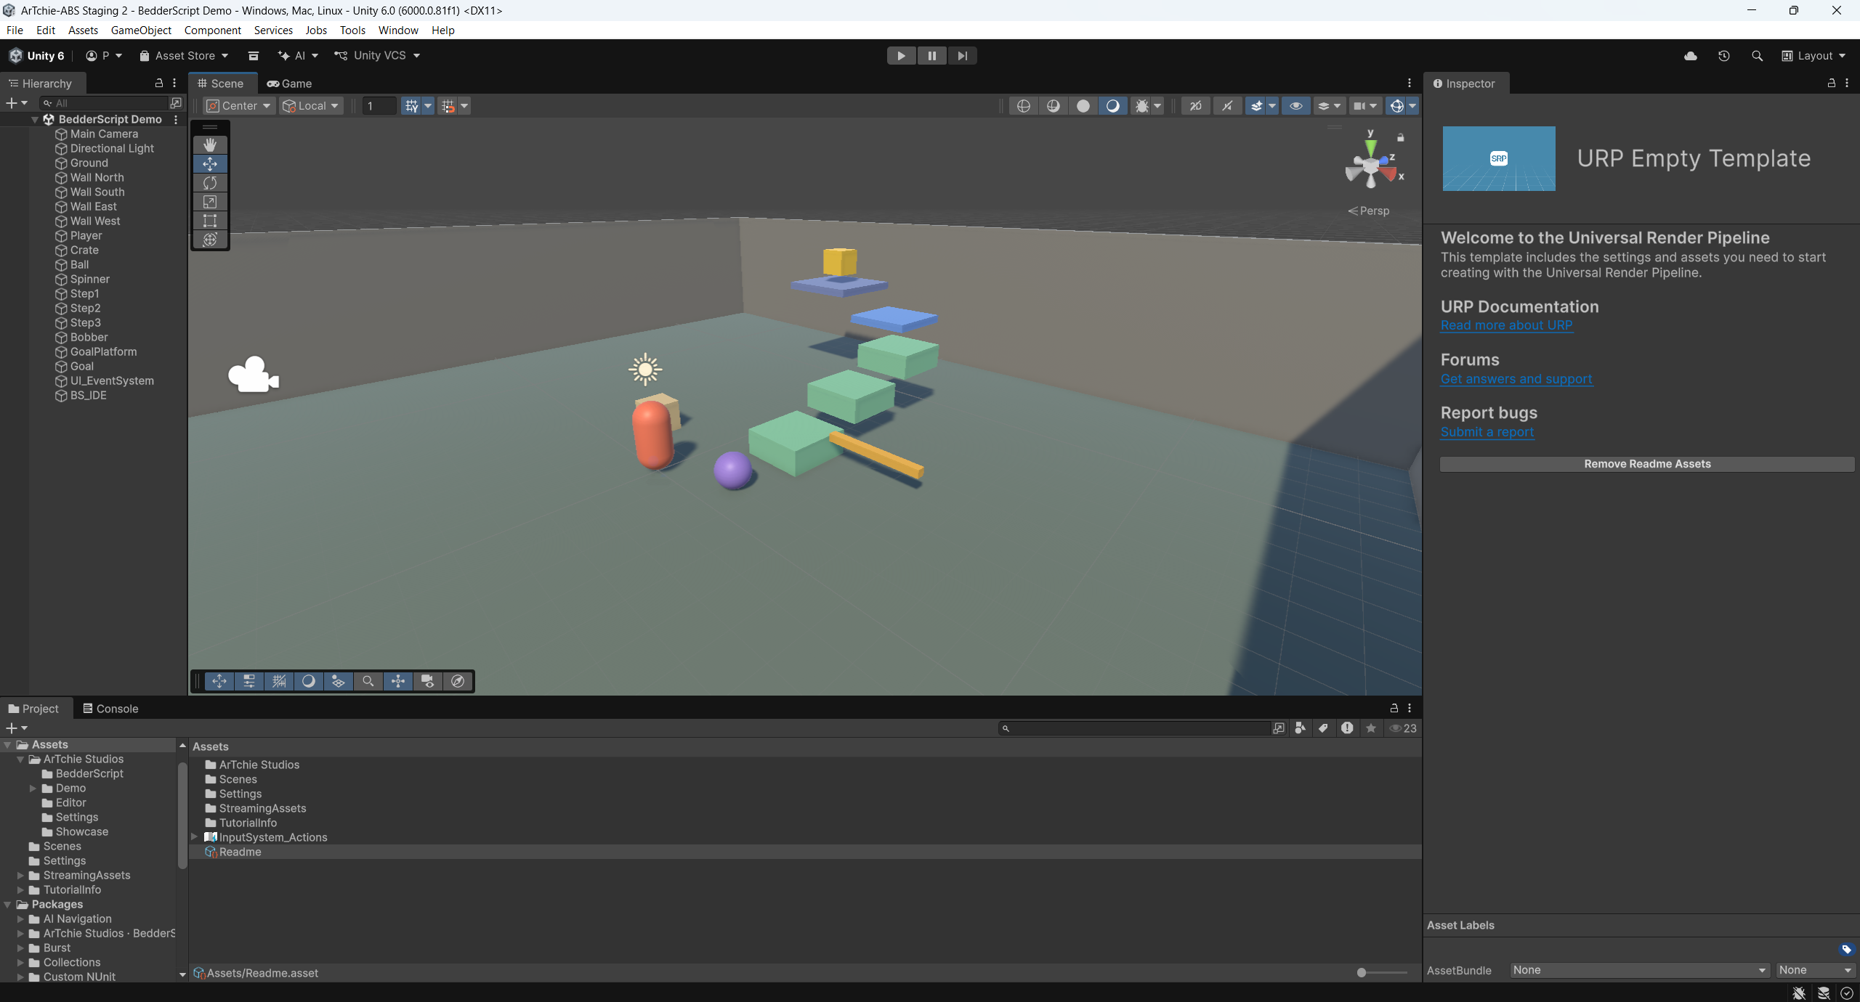Open the Center pivot dropdown

coord(239,106)
